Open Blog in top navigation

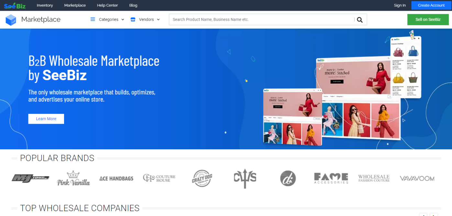[x=133, y=5]
